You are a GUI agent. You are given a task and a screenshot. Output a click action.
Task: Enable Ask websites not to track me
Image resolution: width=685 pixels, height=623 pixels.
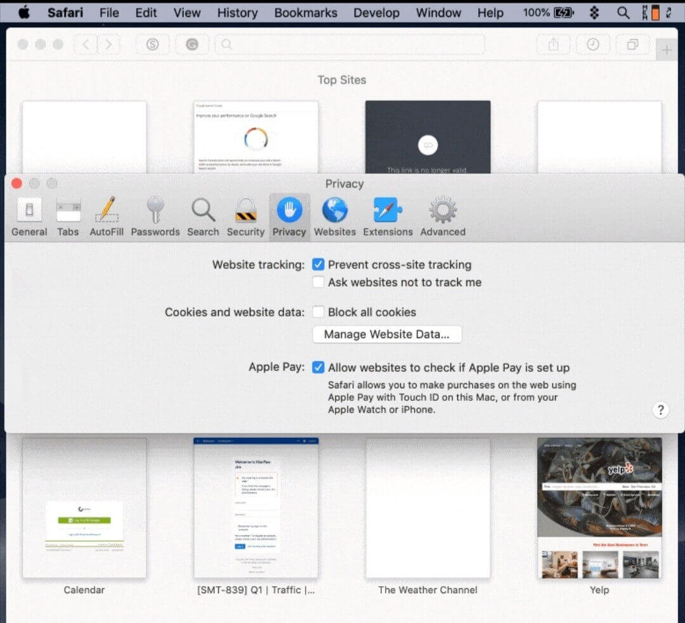point(318,282)
